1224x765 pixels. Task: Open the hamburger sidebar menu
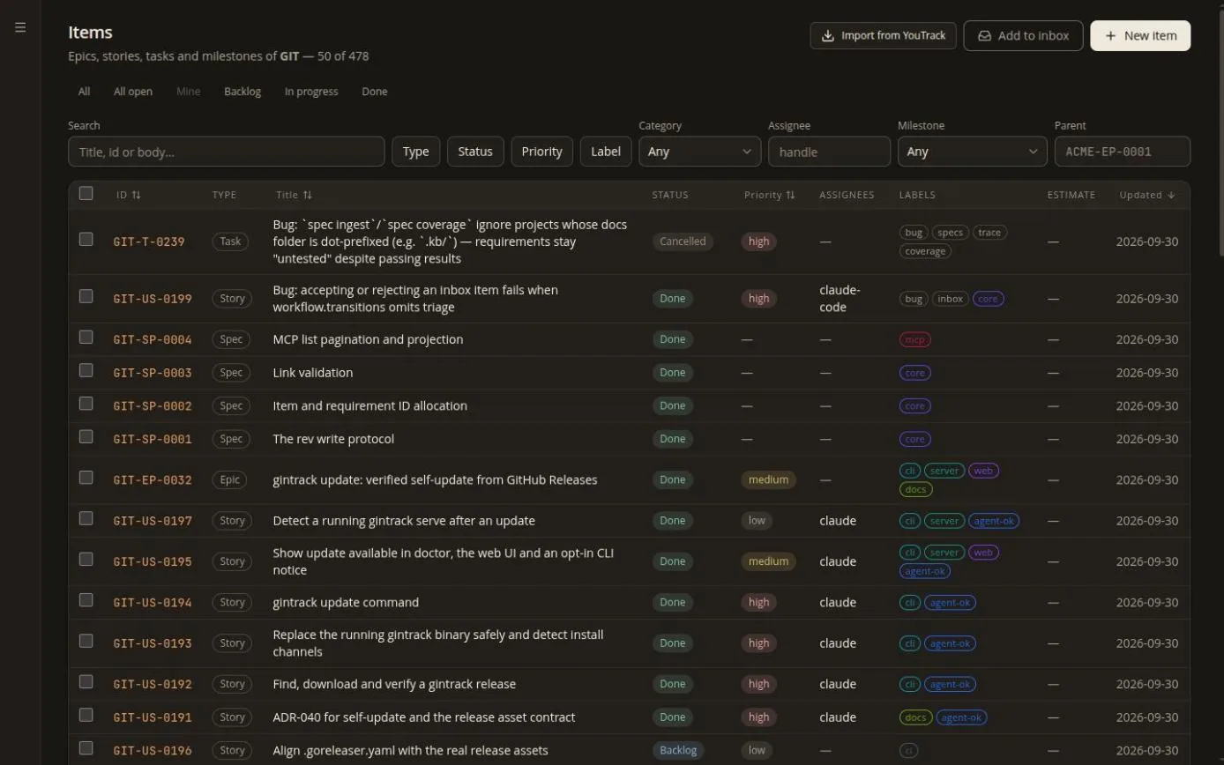[20, 27]
